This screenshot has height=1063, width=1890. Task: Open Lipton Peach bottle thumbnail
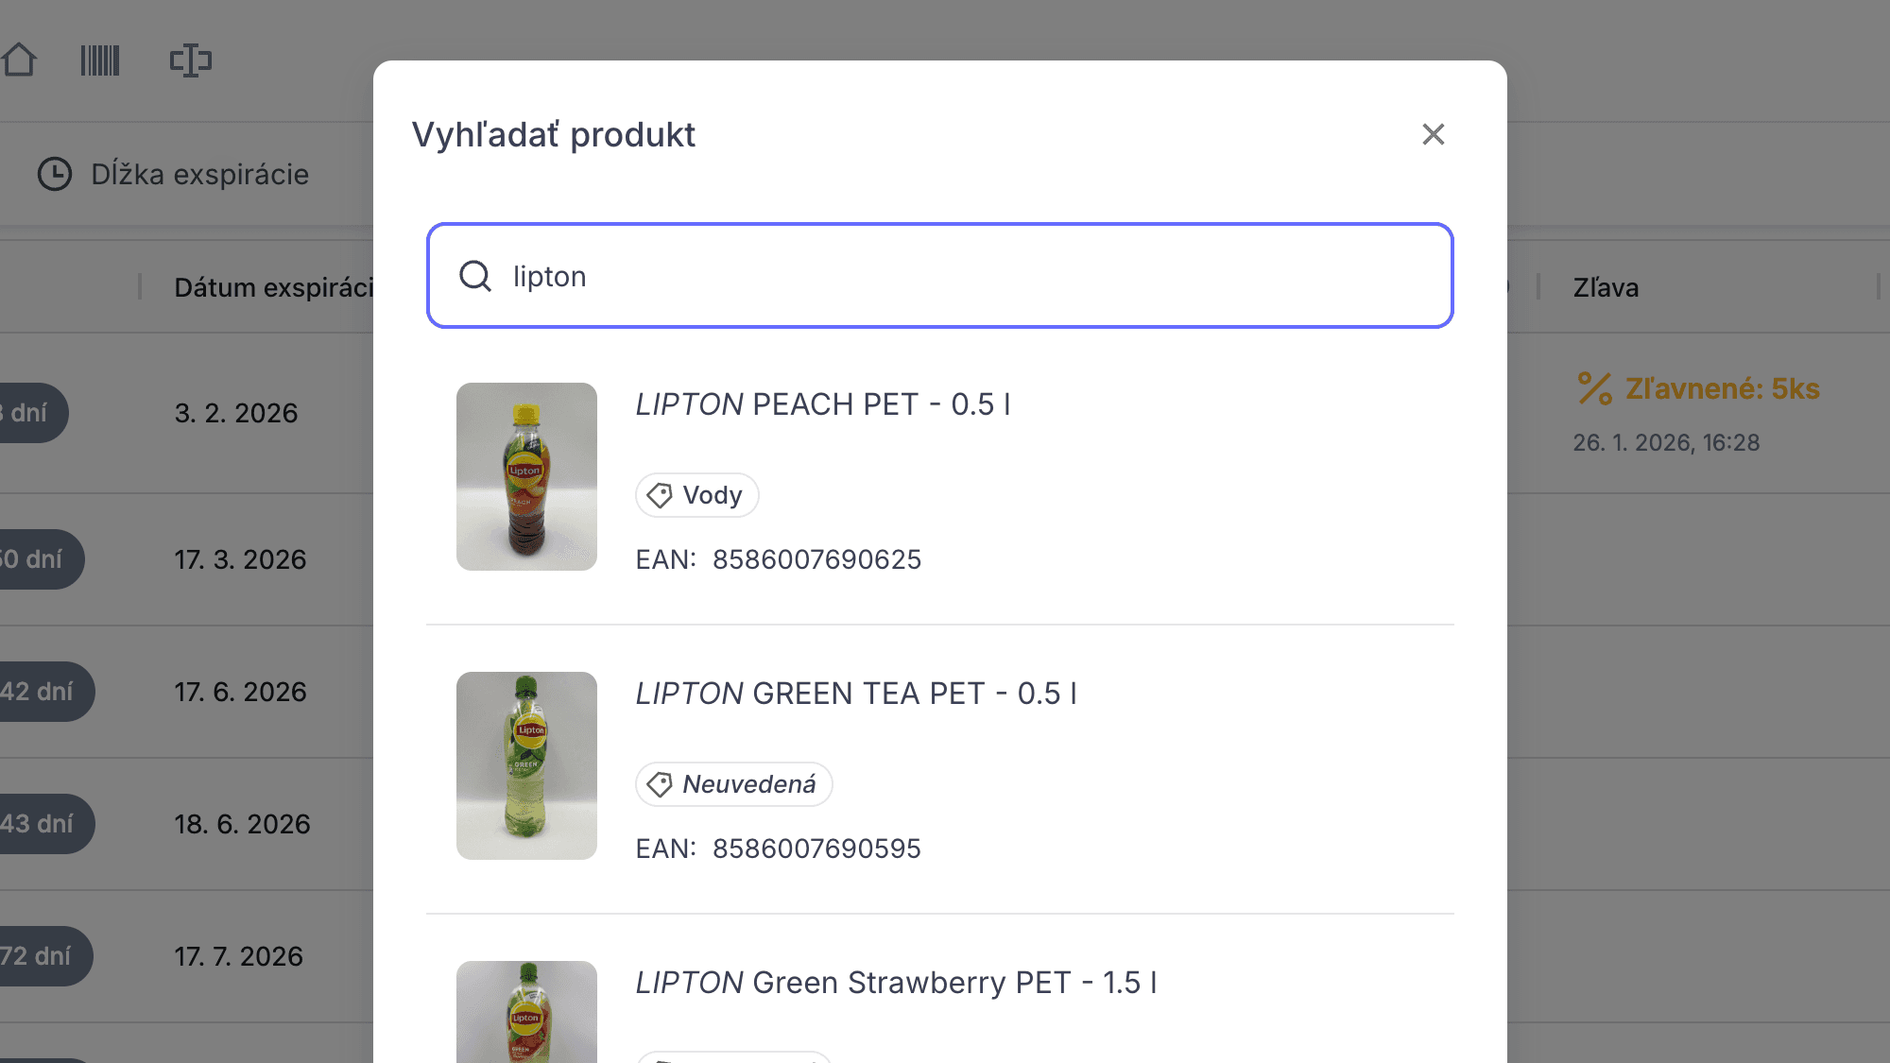coord(526,476)
